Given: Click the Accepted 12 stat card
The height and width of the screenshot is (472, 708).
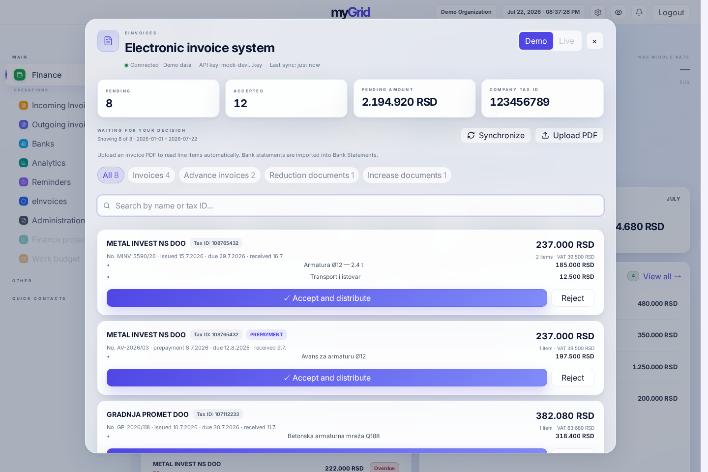Looking at the screenshot, I should (286, 98).
